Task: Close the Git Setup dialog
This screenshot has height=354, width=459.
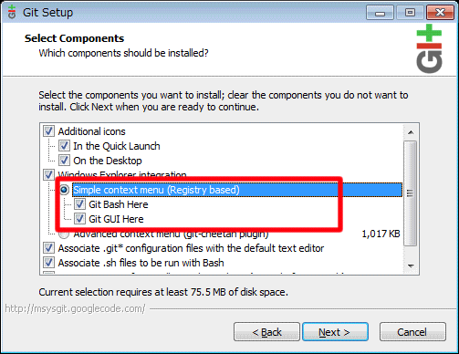Action: point(440,13)
